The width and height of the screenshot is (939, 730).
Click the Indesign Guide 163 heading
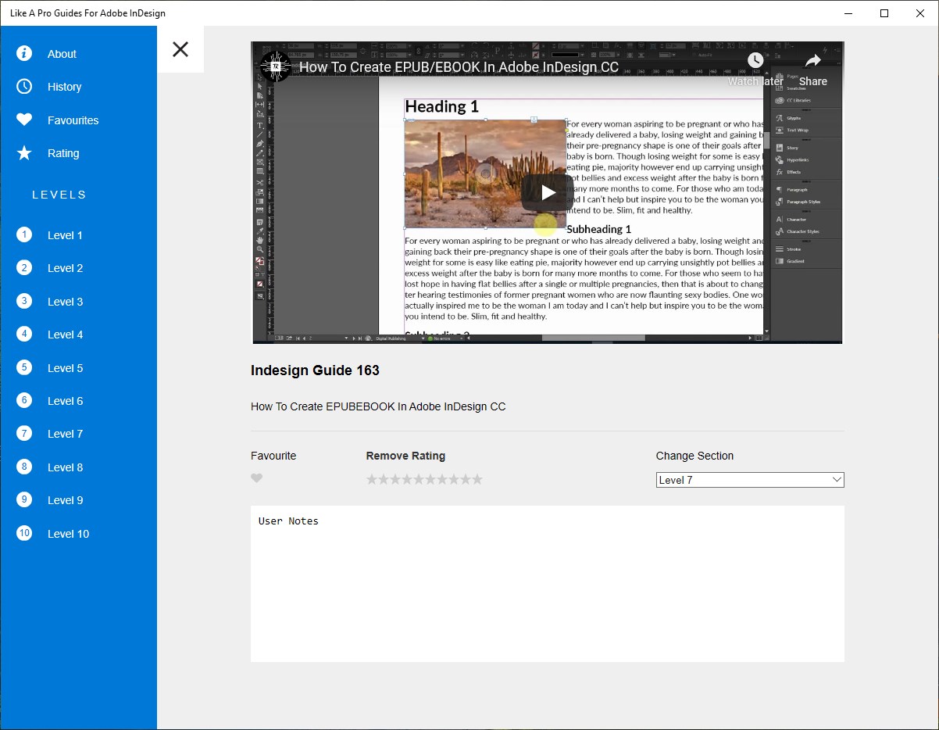coord(315,370)
